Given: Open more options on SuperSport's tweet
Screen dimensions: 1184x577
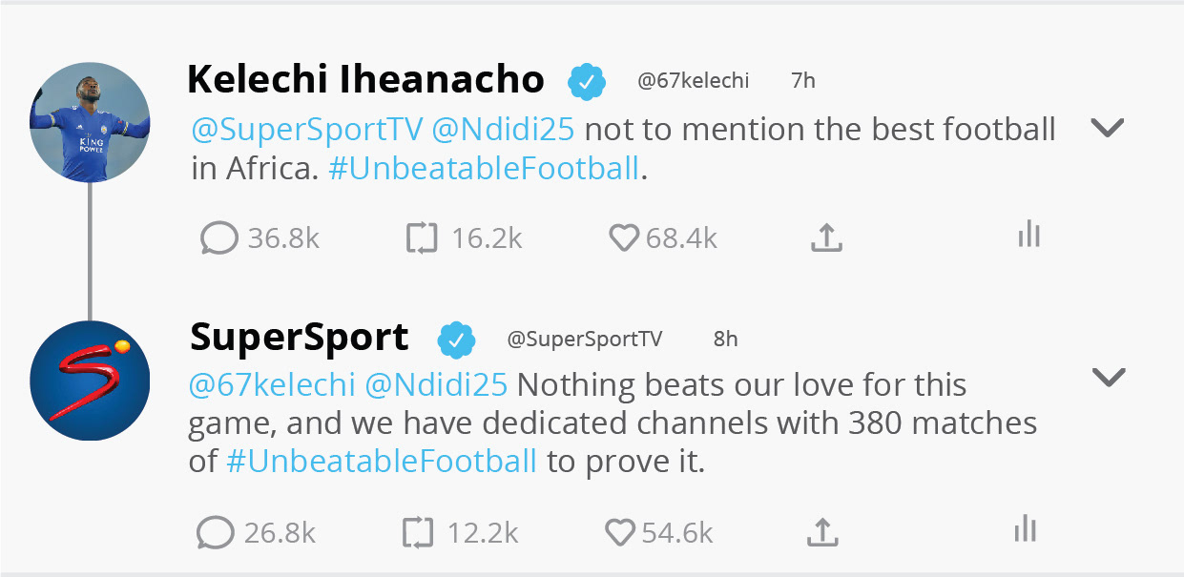Looking at the screenshot, I should (1108, 378).
